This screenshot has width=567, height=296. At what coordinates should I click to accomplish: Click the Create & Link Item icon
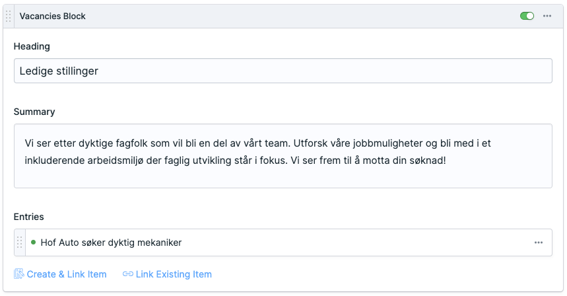click(19, 274)
